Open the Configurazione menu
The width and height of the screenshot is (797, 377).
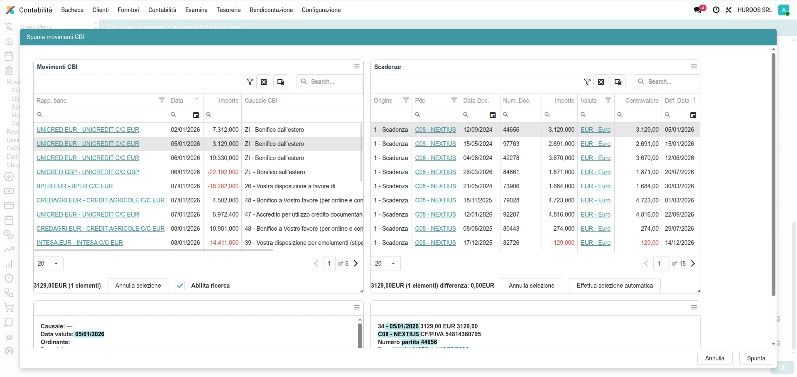[321, 10]
